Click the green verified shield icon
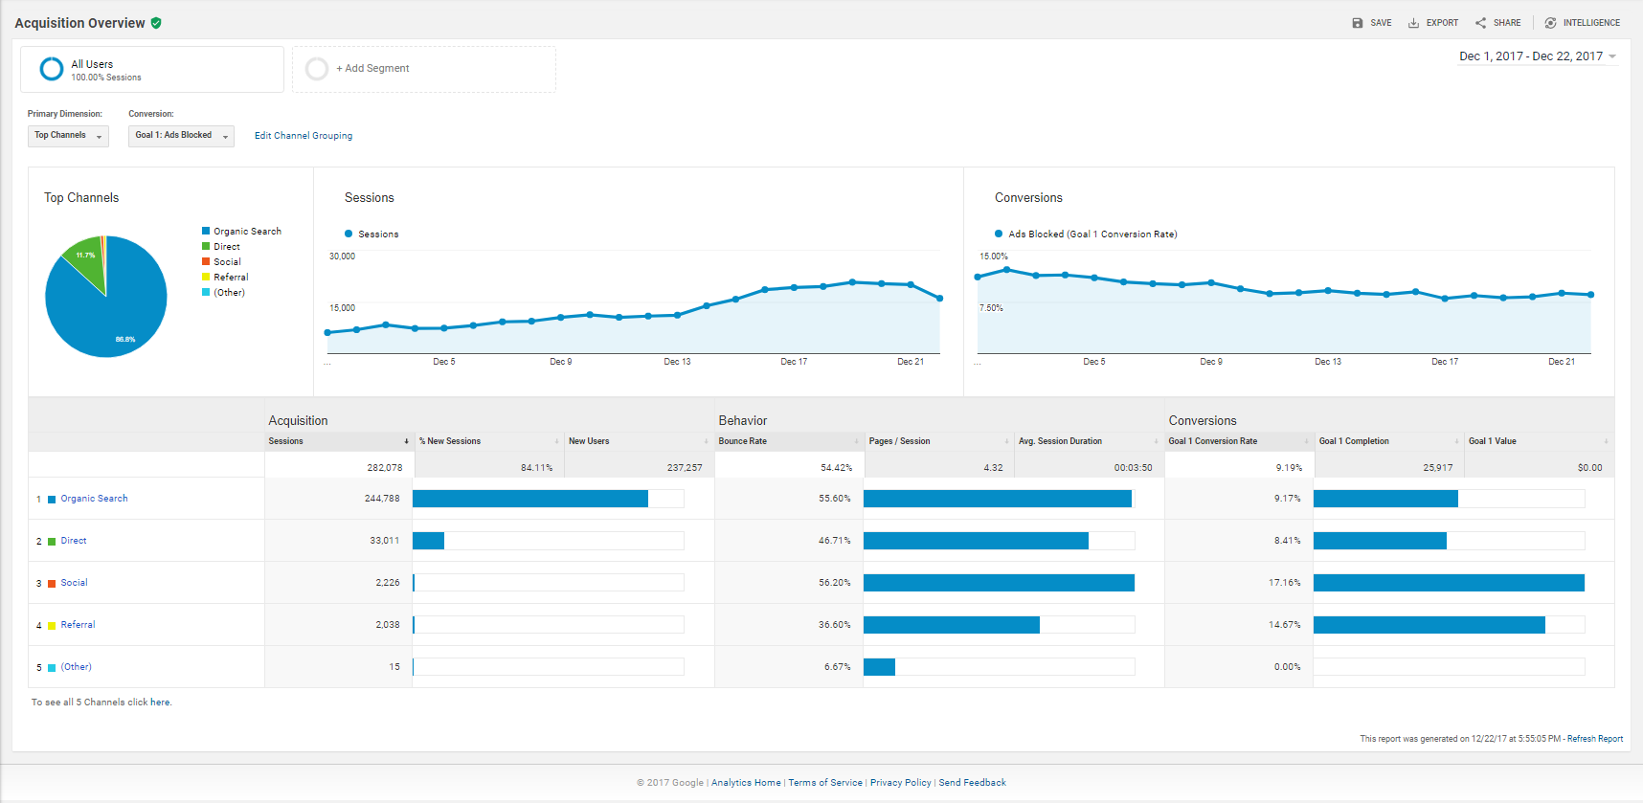Viewport: 1643px width, 803px height. tap(156, 23)
